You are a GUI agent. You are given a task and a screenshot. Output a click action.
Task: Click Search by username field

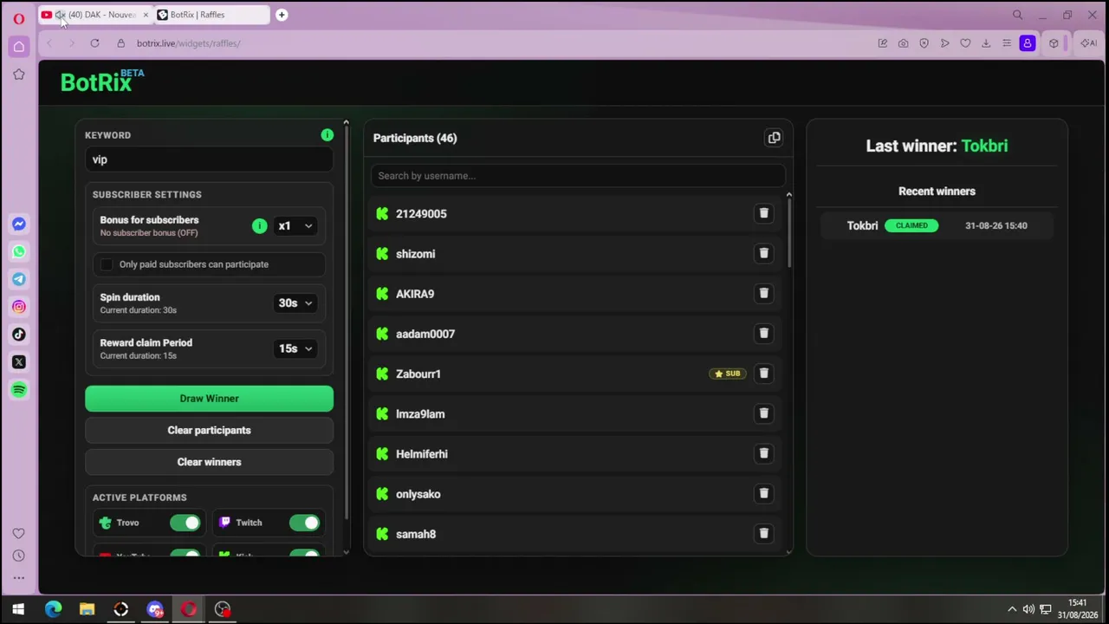point(578,176)
